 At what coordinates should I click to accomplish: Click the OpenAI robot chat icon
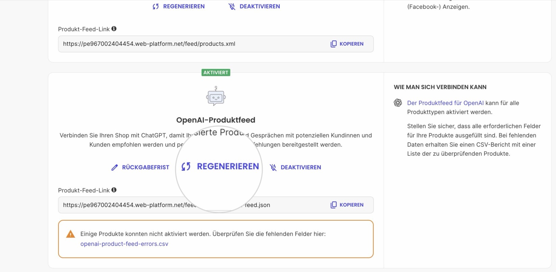coord(216,96)
